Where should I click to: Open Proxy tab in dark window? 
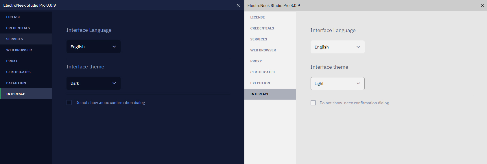[26, 61]
